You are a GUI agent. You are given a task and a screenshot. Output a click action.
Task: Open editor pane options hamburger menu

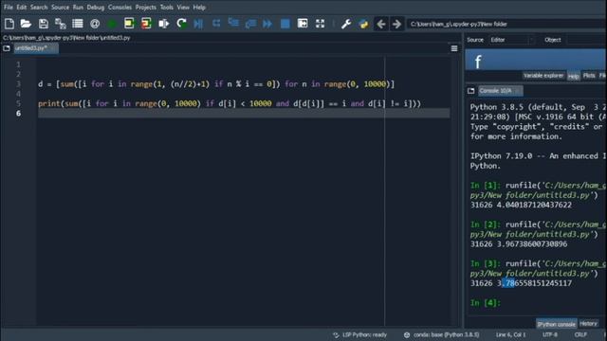pyautogui.click(x=454, y=48)
